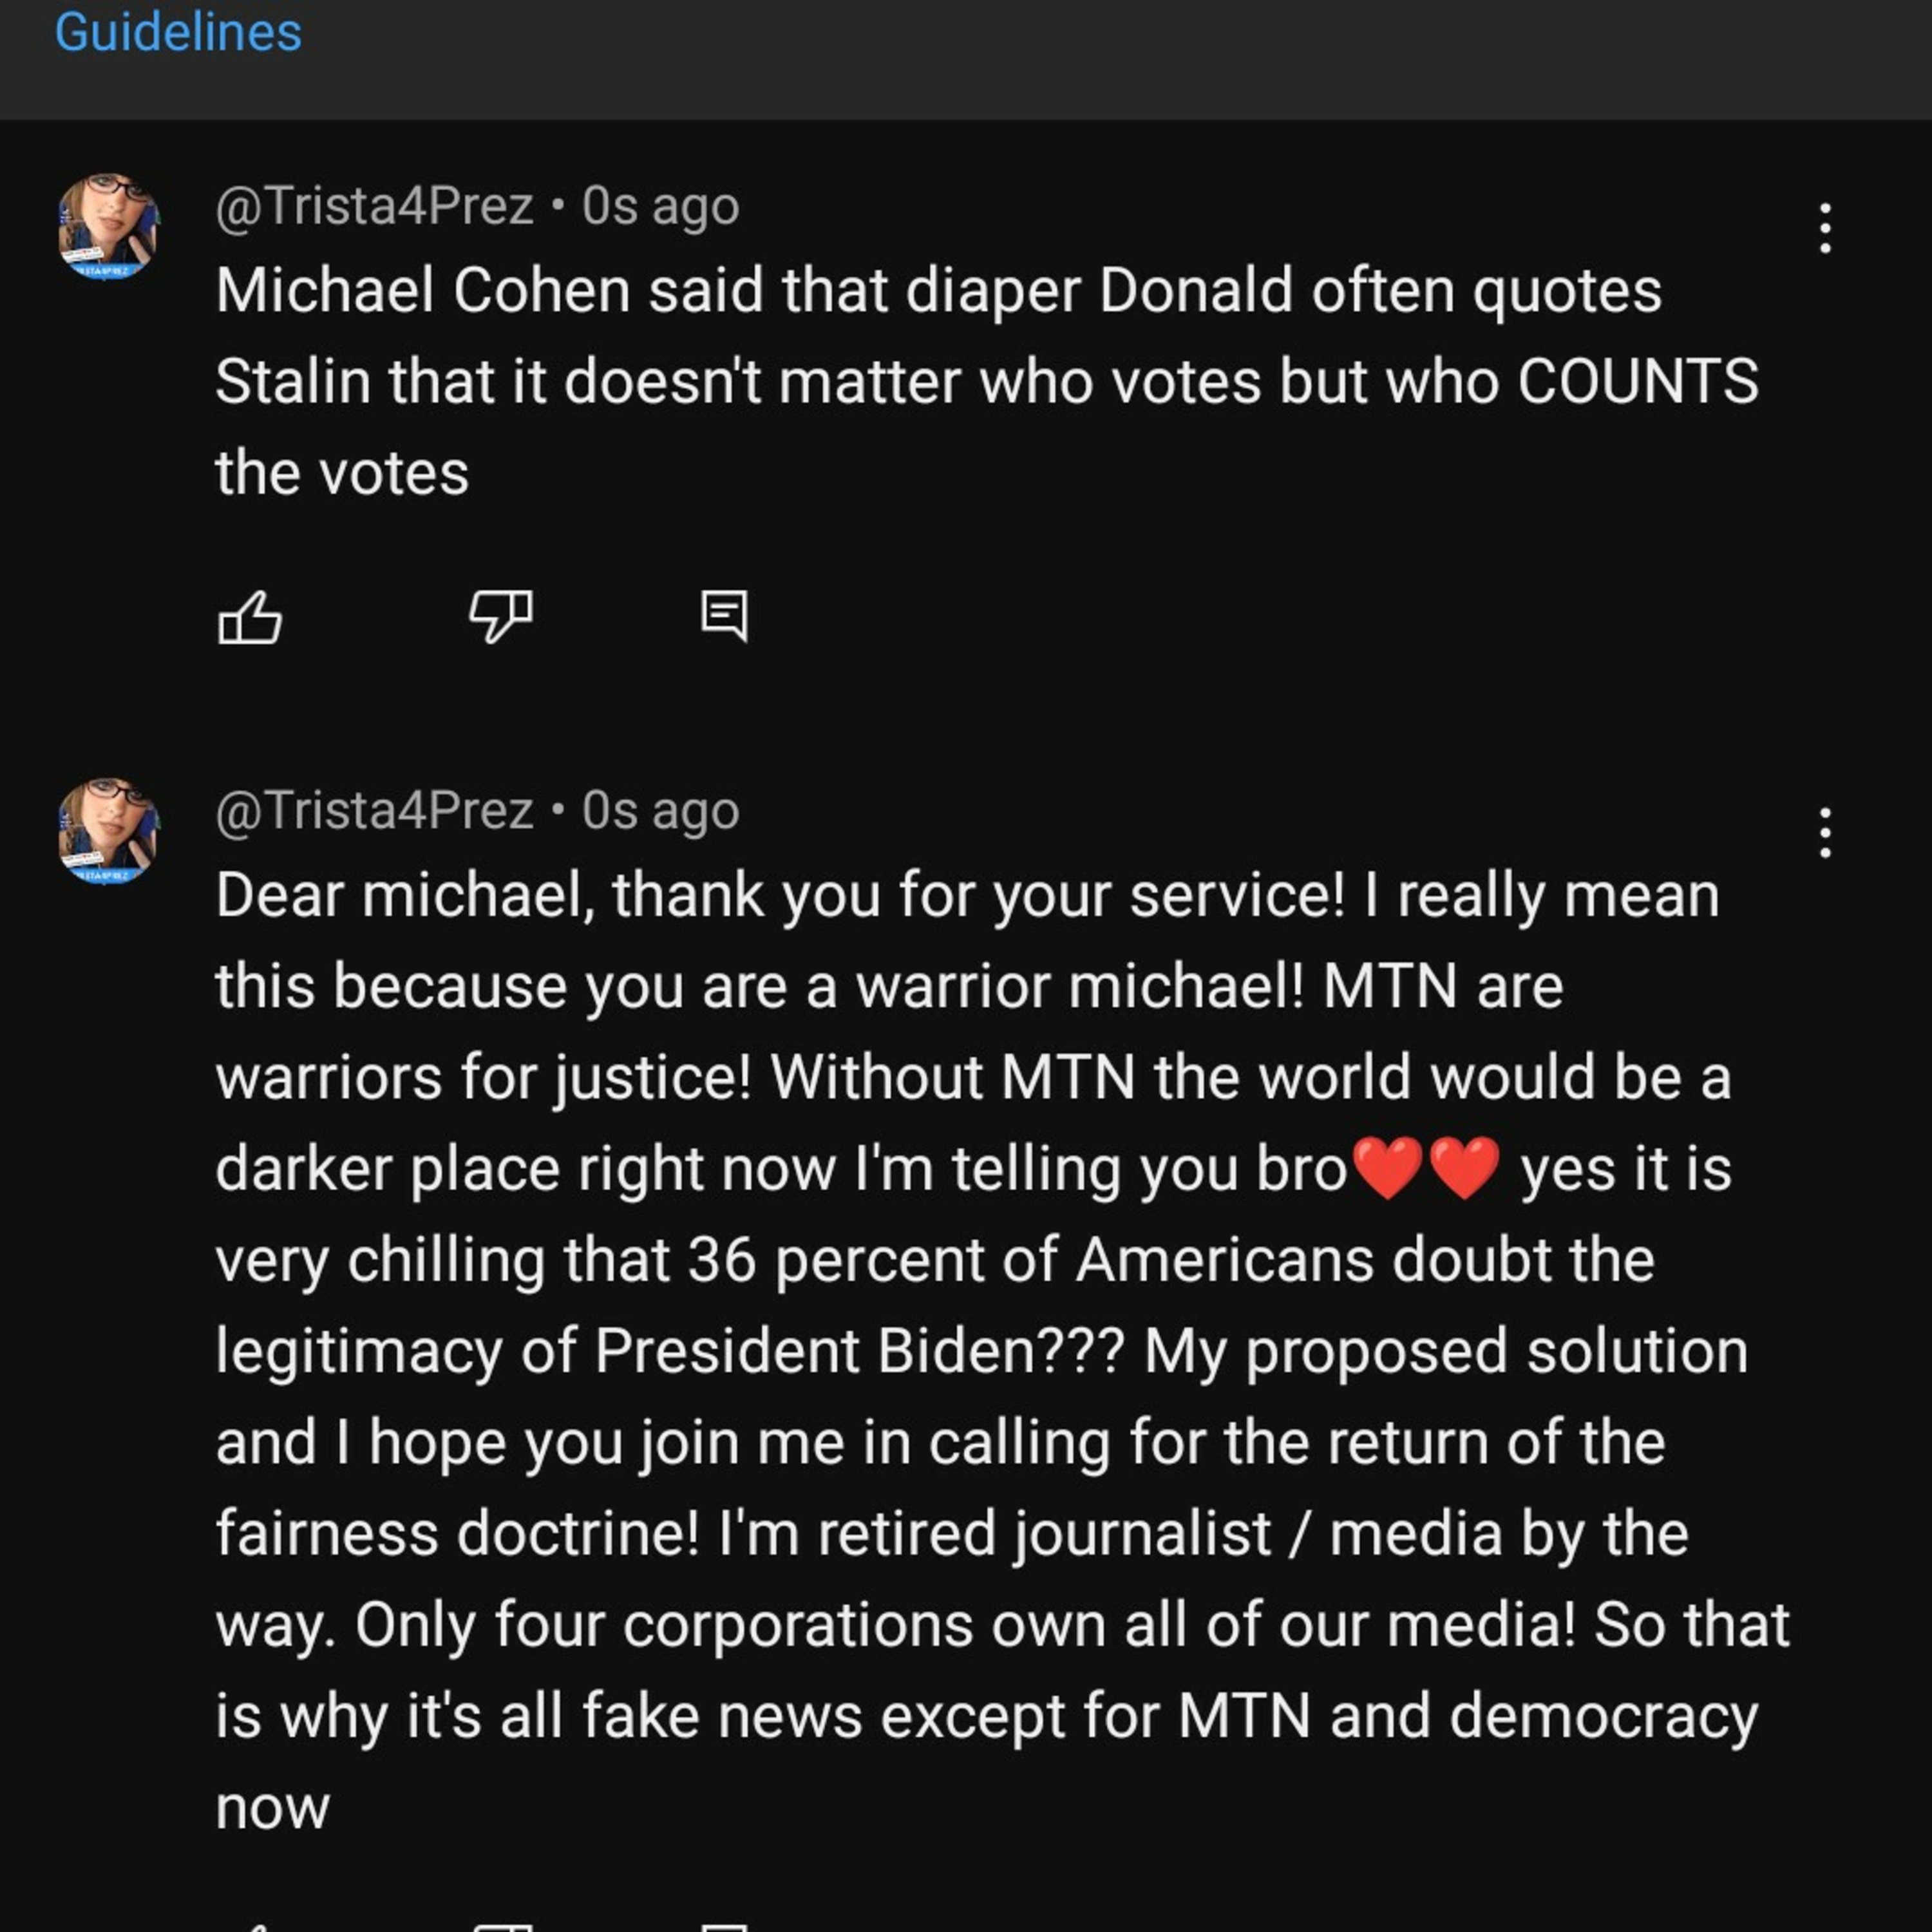This screenshot has width=1932, height=1932.
Task: Open @Trista4Prez username on first comment
Action: coord(374,206)
